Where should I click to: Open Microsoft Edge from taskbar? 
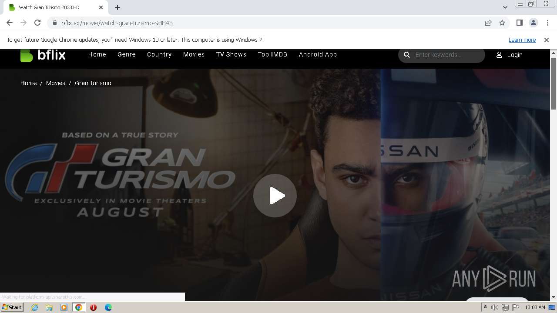pos(108,307)
